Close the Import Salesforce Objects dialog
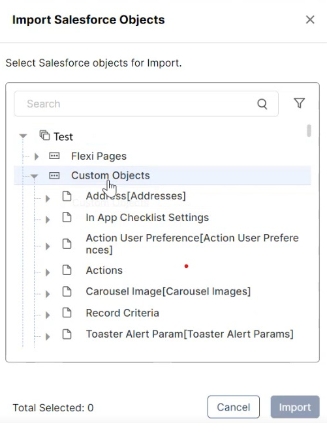The width and height of the screenshot is (327, 423). pyautogui.click(x=310, y=20)
